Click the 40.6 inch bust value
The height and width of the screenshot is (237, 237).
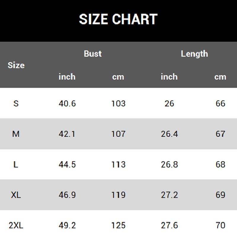coord(67,103)
